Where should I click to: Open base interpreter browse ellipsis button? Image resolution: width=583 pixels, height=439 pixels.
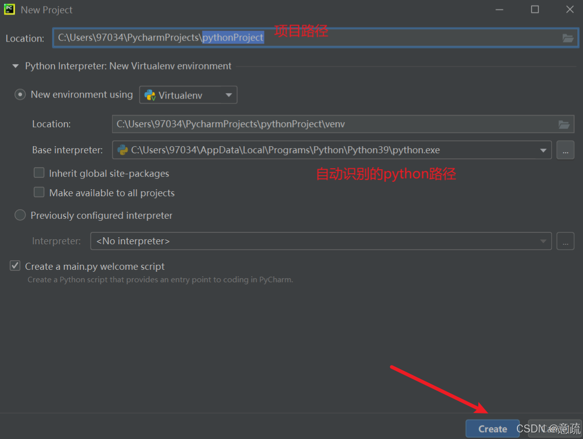pyautogui.click(x=565, y=150)
